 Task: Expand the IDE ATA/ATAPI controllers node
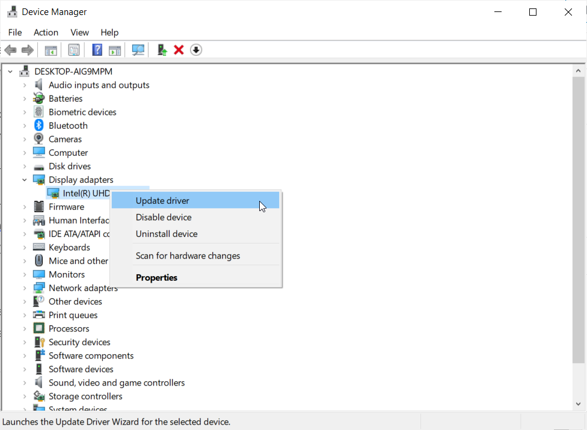pyautogui.click(x=25, y=234)
